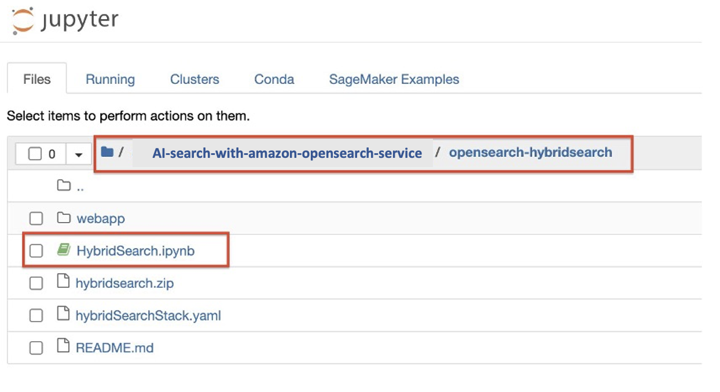Image resolution: width=720 pixels, height=392 pixels.
Task: Select the HybridSearch.ipynb checkbox
Action: point(37,250)
